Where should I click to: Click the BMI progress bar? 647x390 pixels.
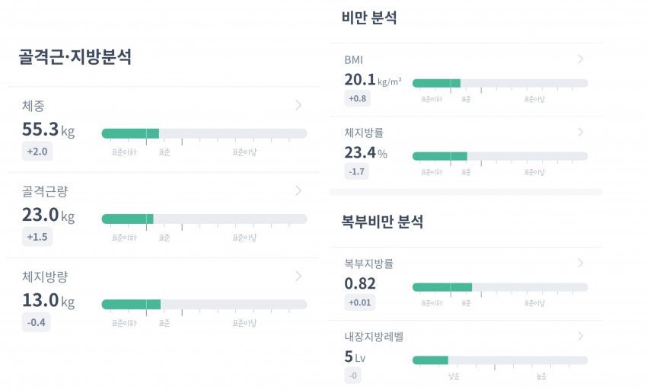point(499,83)
